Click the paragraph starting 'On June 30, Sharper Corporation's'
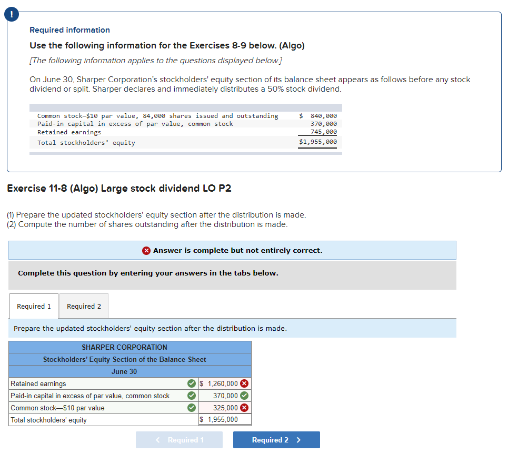The image size is (508, 463). 250,84
